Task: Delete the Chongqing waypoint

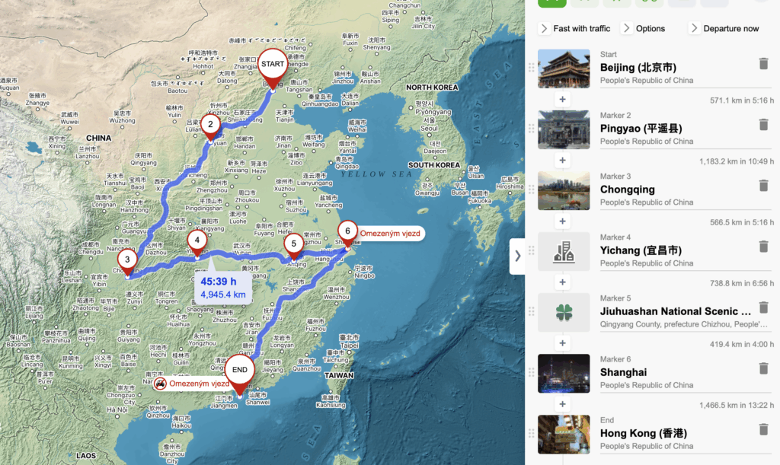Action: (763, 186)
